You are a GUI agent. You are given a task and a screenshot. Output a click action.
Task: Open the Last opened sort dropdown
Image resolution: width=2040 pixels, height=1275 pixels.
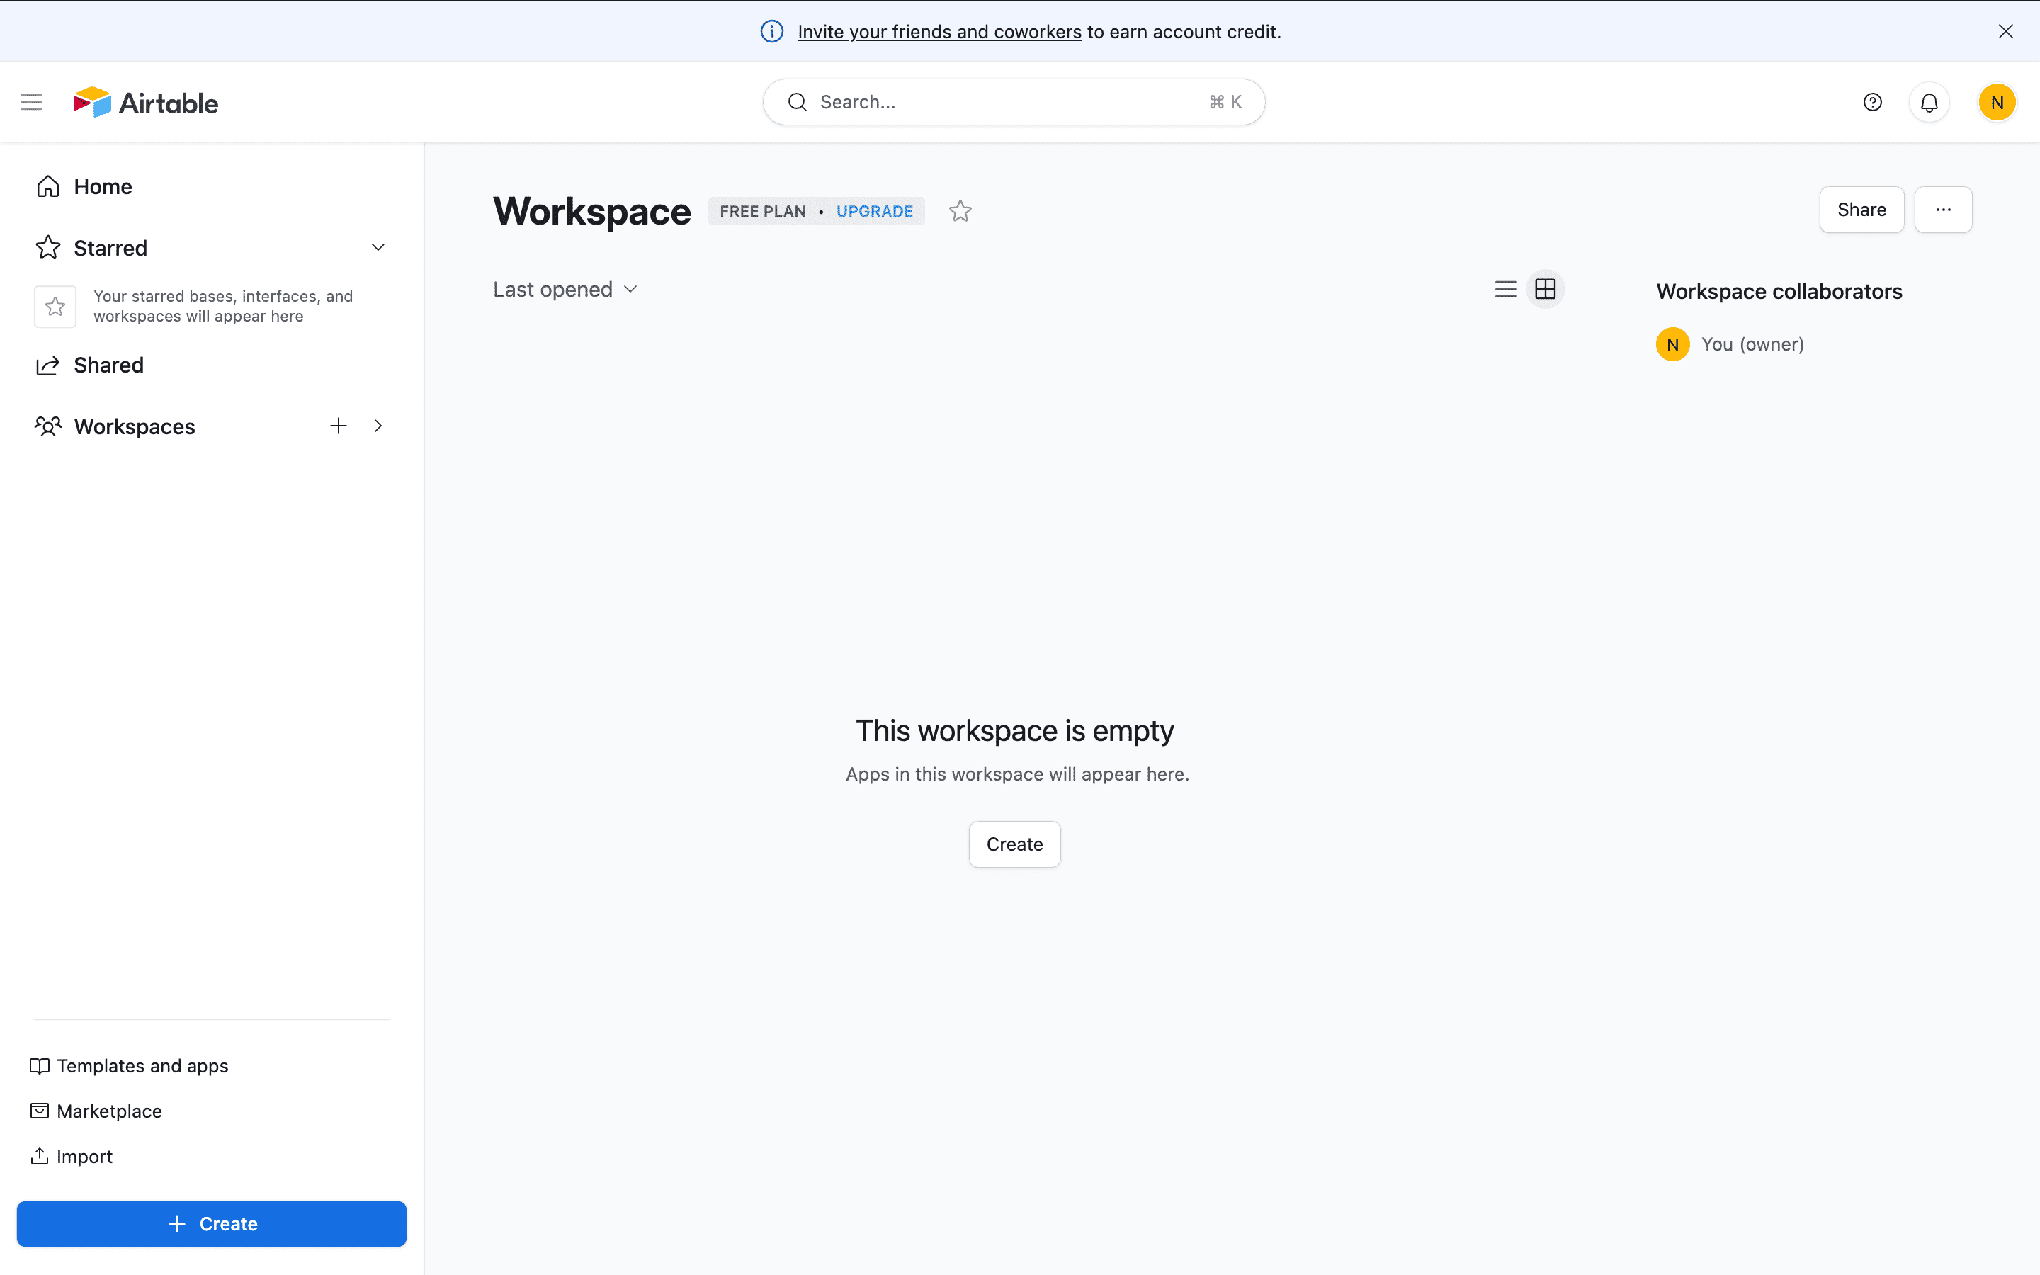(566, 289)
